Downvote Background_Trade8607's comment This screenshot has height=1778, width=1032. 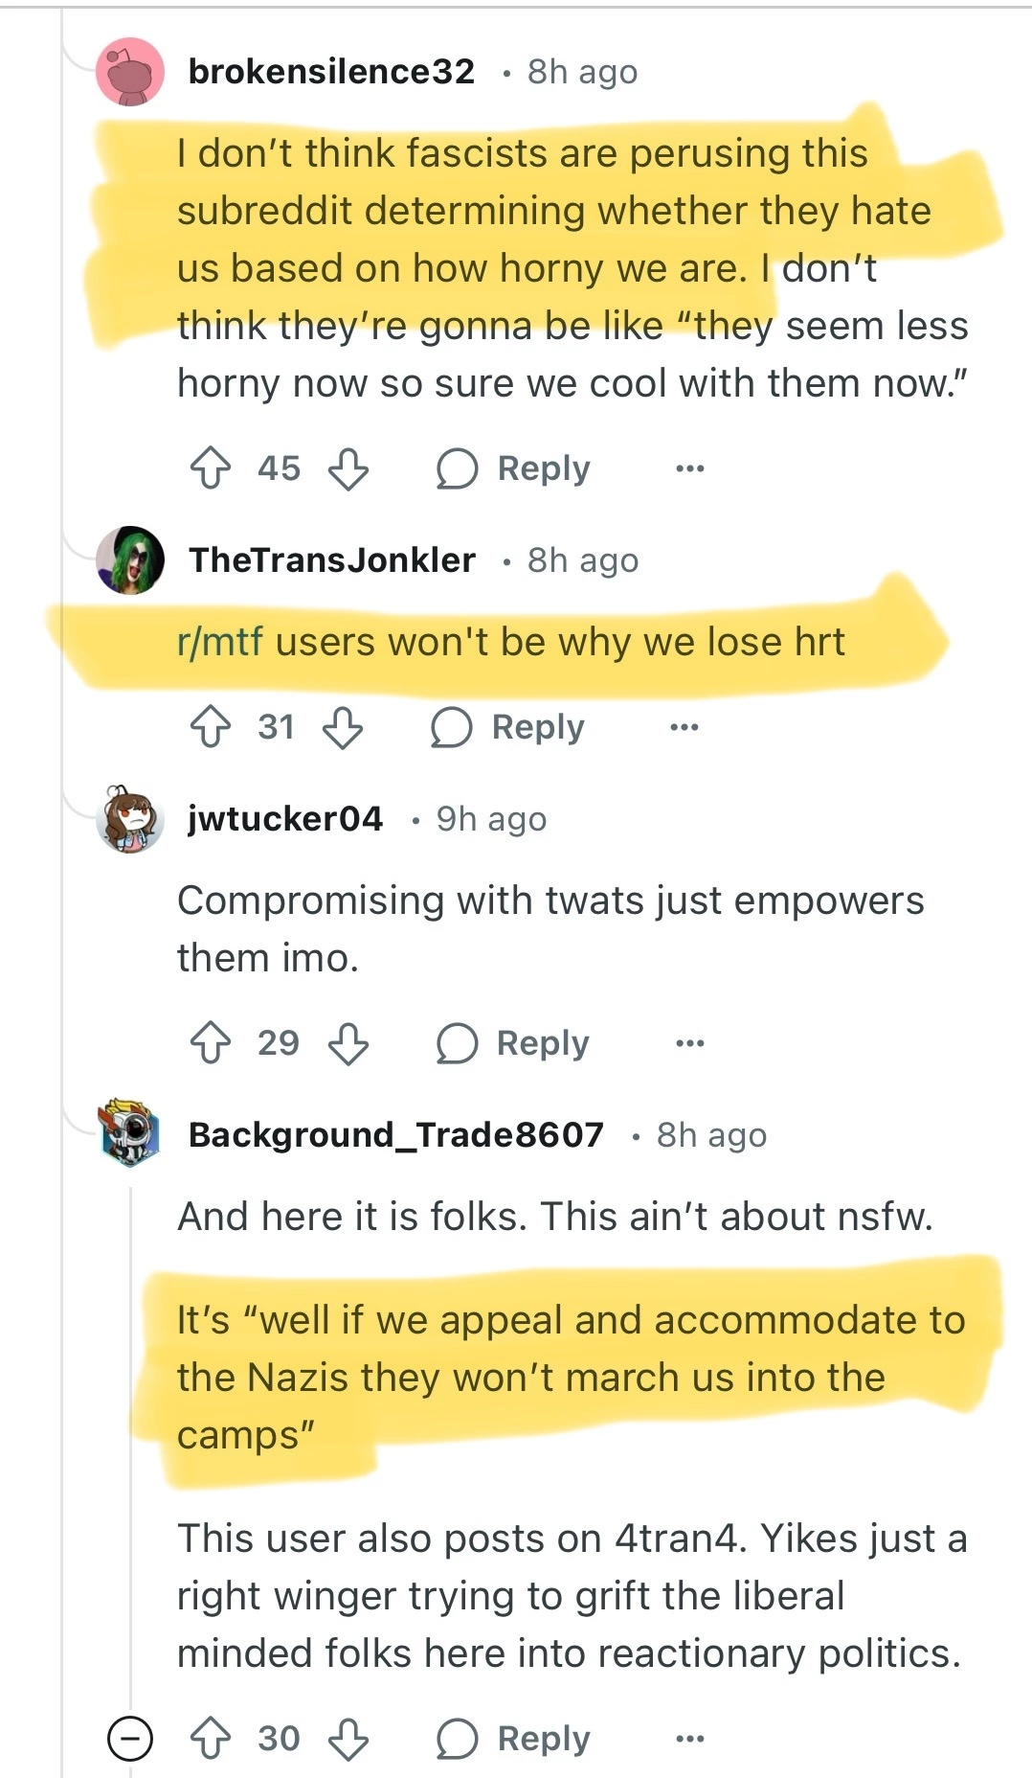pyautogui.click(x=348, y=1739)
